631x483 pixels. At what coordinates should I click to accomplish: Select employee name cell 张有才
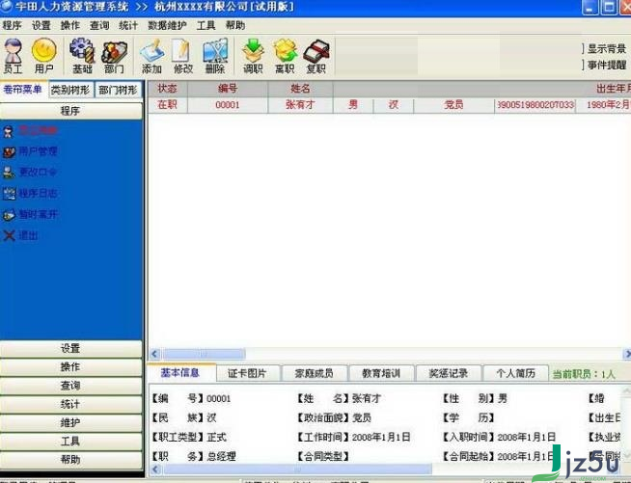[x=301, y=105]
